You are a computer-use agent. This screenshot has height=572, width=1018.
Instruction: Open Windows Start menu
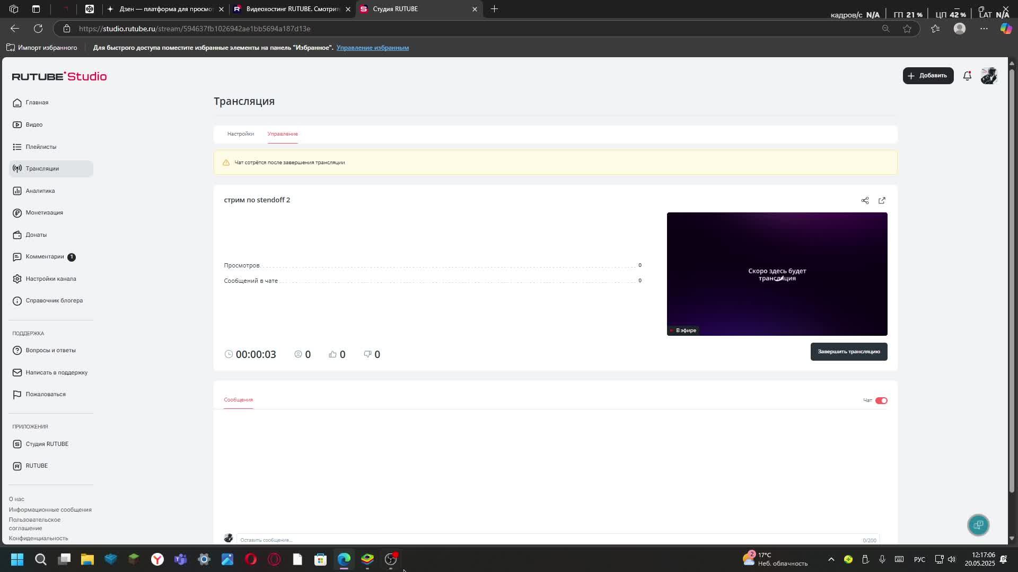pyautogui.click(x=17, y=559)
